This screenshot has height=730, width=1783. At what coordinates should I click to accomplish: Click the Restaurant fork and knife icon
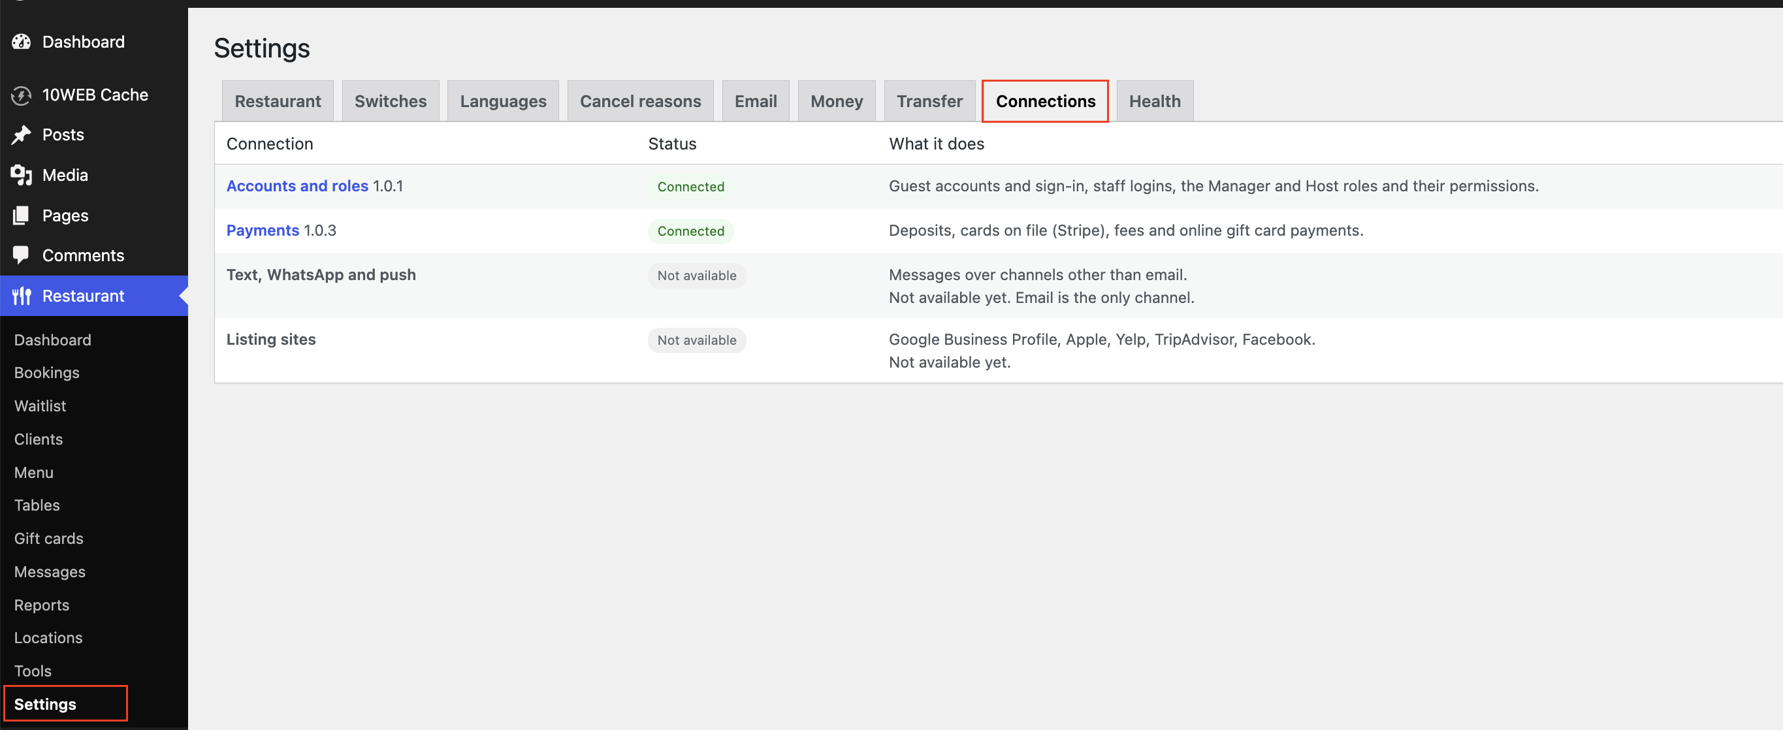pyautogui.click(x=22, y=296)
